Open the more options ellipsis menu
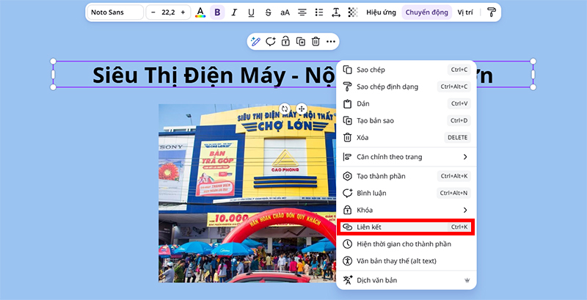Image resolution: width=587 pixels, height=300 pixels. pyautogui.click(x=331, y=42)
